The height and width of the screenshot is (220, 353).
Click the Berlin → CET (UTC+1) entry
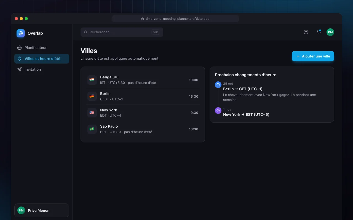pos(243,89)
